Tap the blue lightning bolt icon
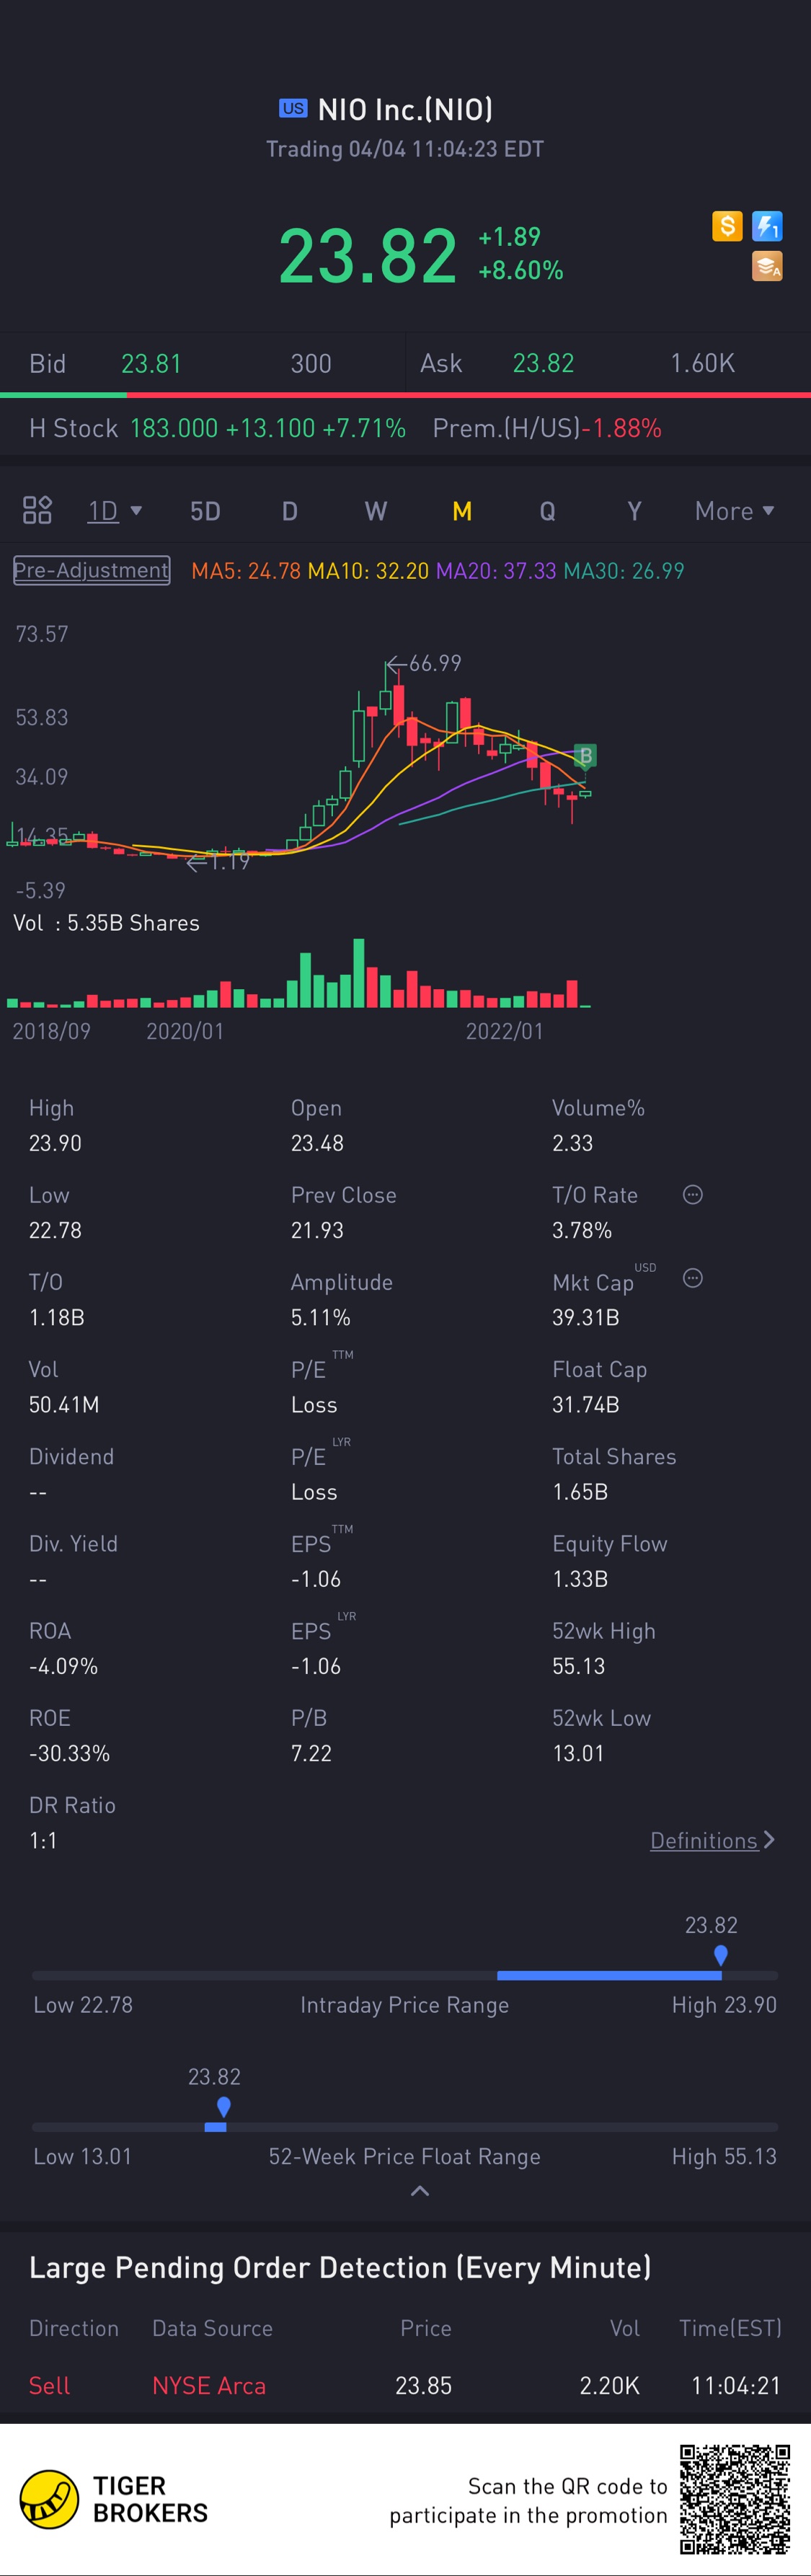811x2576 pixels. pos(767,227)
